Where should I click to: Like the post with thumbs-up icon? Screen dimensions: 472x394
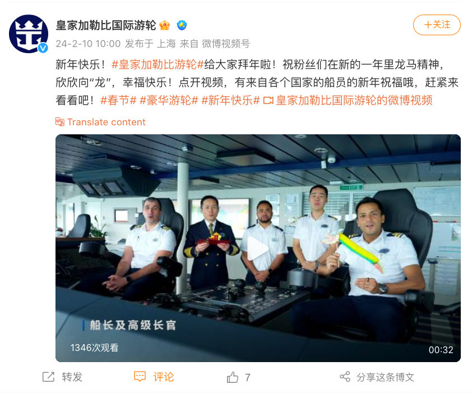233,377
